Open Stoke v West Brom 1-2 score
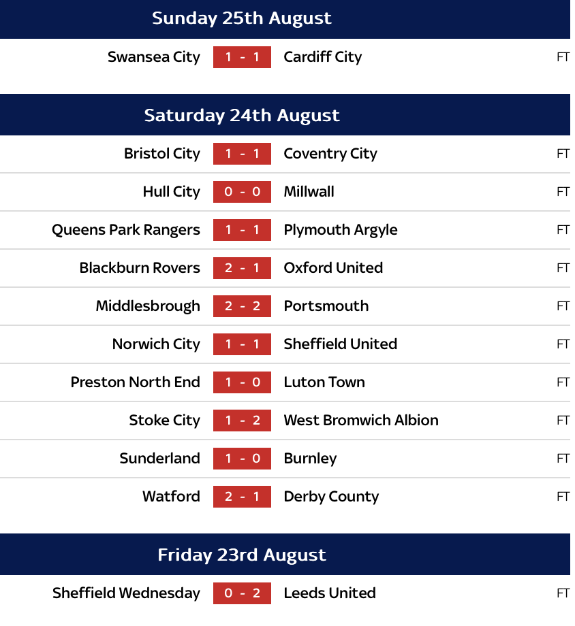The height and width of the screenshot is (626, 575). coord(242,421)
